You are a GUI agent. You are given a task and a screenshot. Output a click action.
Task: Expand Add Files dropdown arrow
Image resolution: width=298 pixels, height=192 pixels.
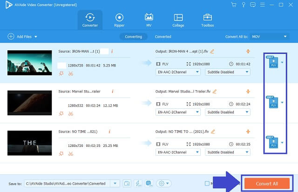(36, 36)
